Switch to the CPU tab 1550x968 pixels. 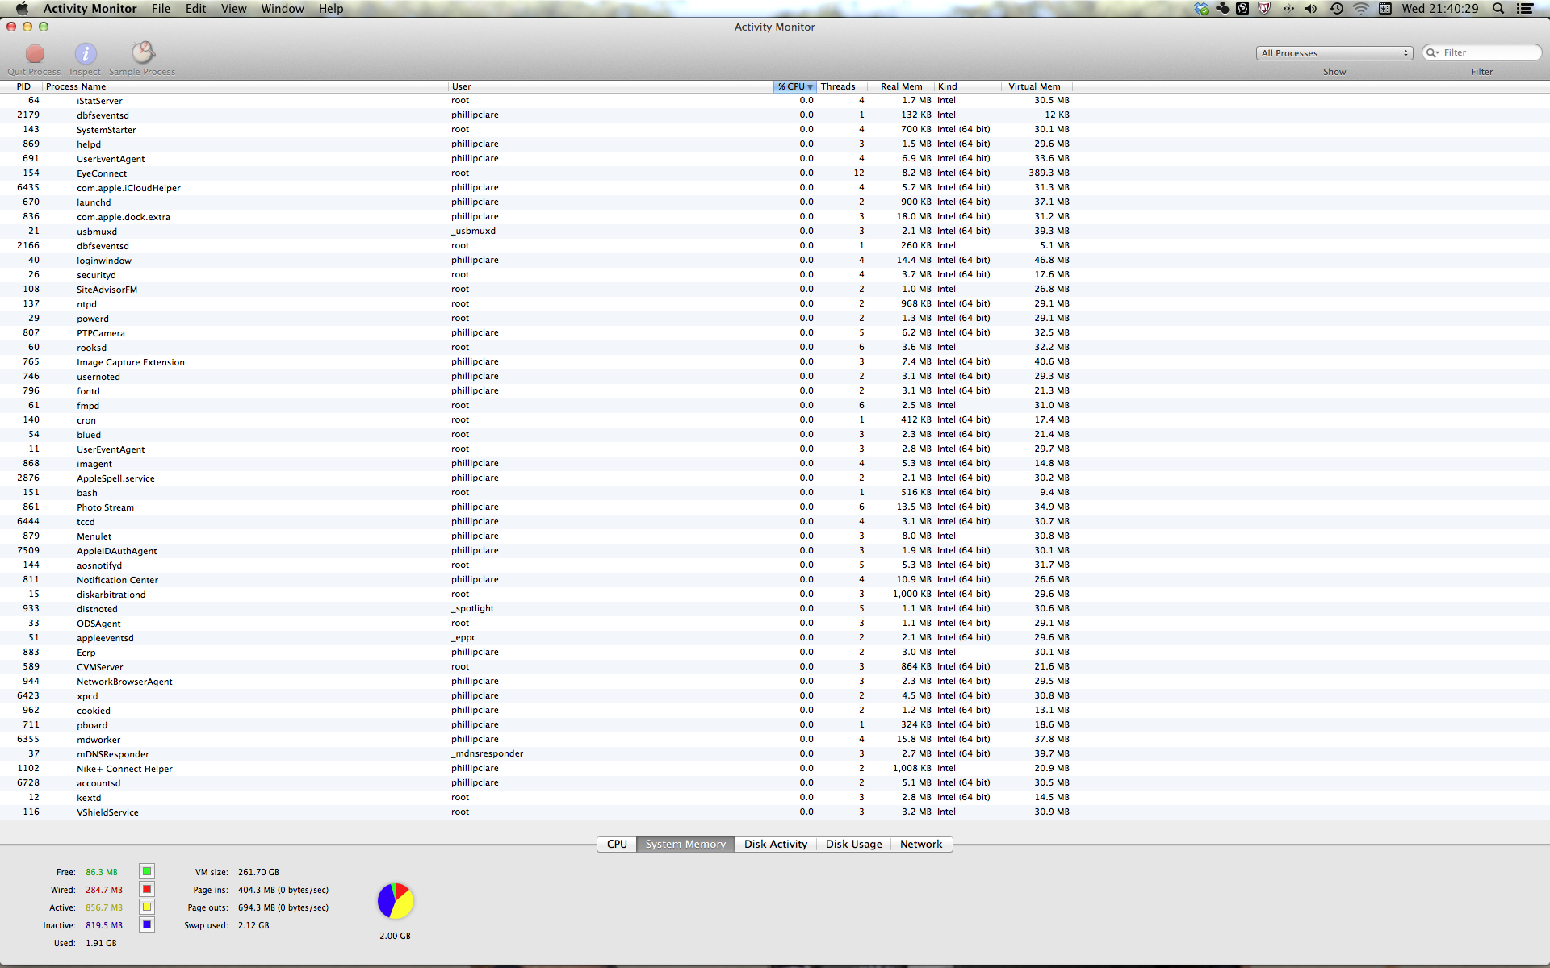pyautogui.click(x=617, y=844)
